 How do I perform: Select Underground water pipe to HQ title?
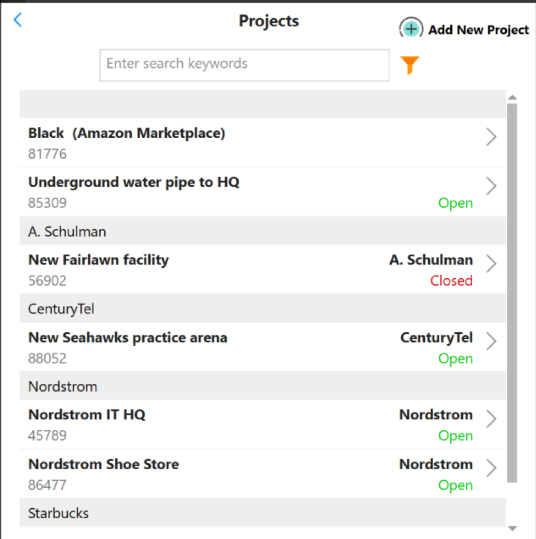pos(134,183)
